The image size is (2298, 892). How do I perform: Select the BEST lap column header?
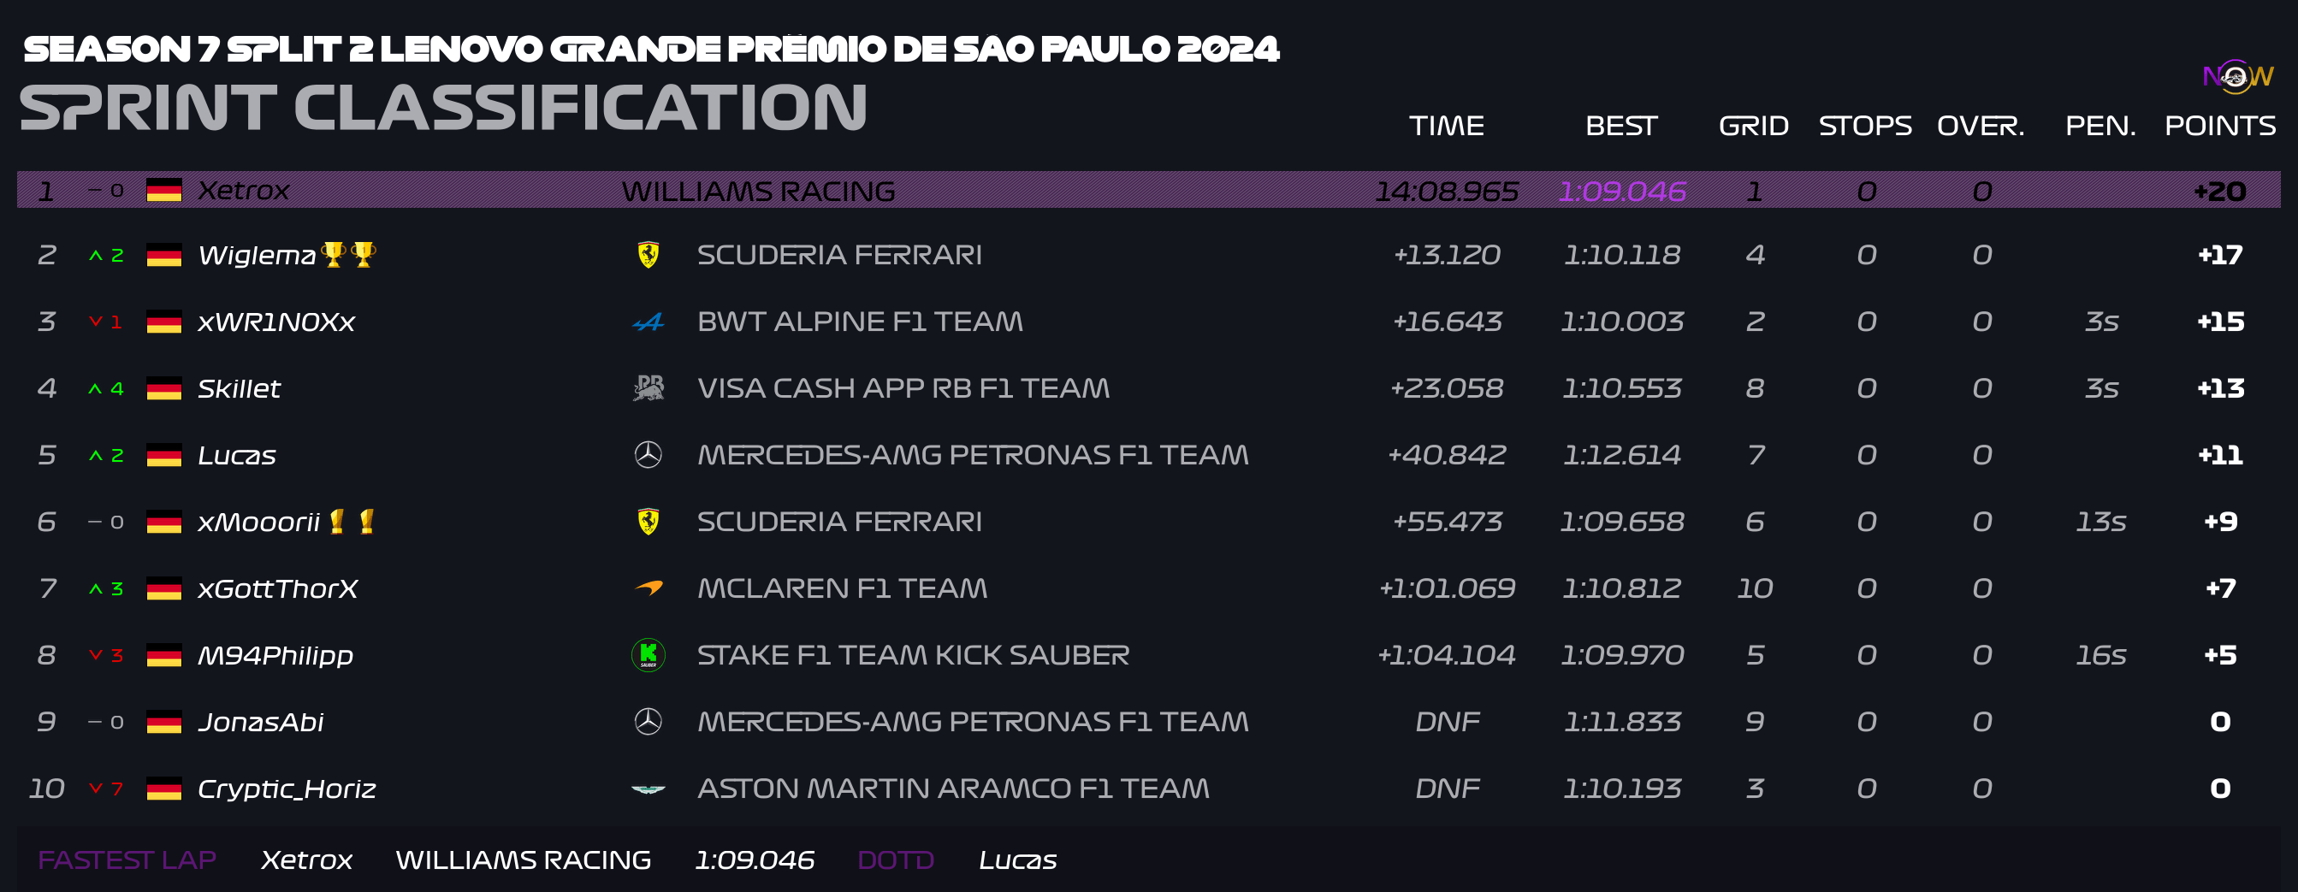coord(1622,126)
